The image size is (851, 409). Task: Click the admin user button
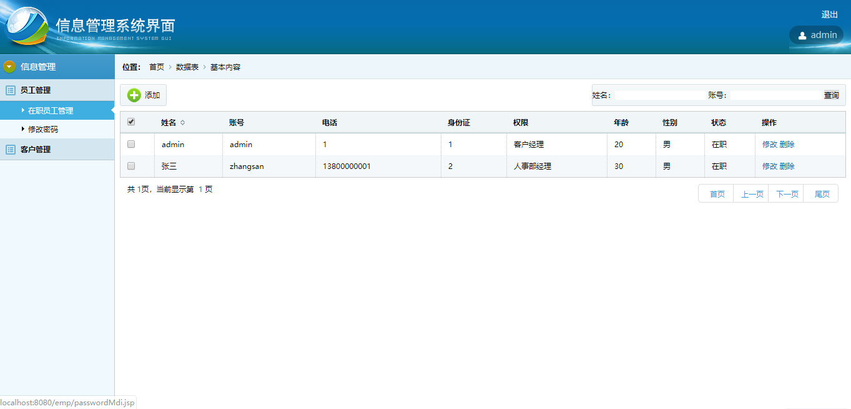[x=817, y=36]
